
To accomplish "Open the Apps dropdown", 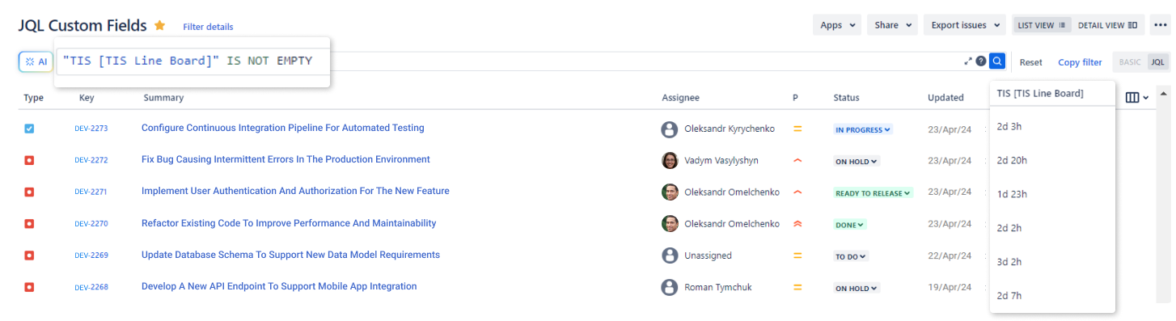I will (x=836, y=25).
